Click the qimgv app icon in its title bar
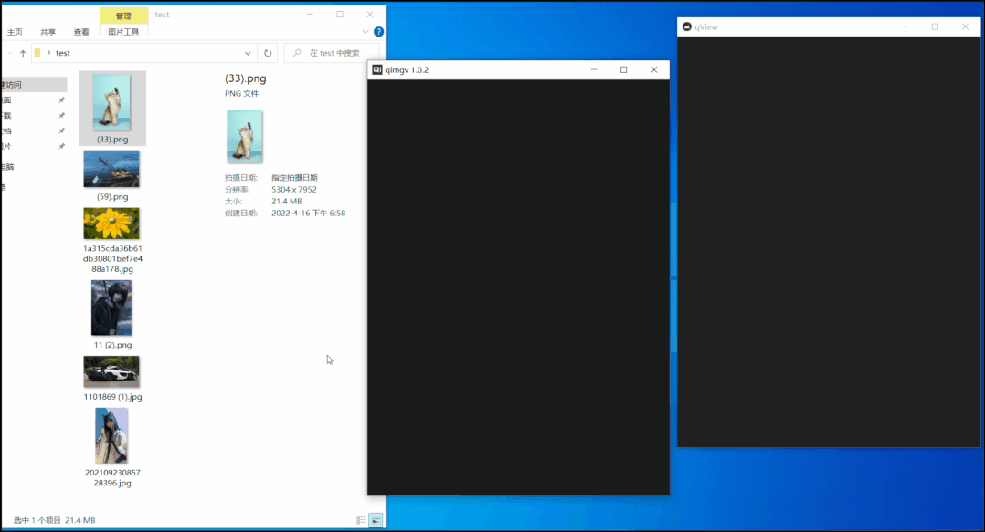The width and height of the screenshot is (985, 532). [377, 69]
